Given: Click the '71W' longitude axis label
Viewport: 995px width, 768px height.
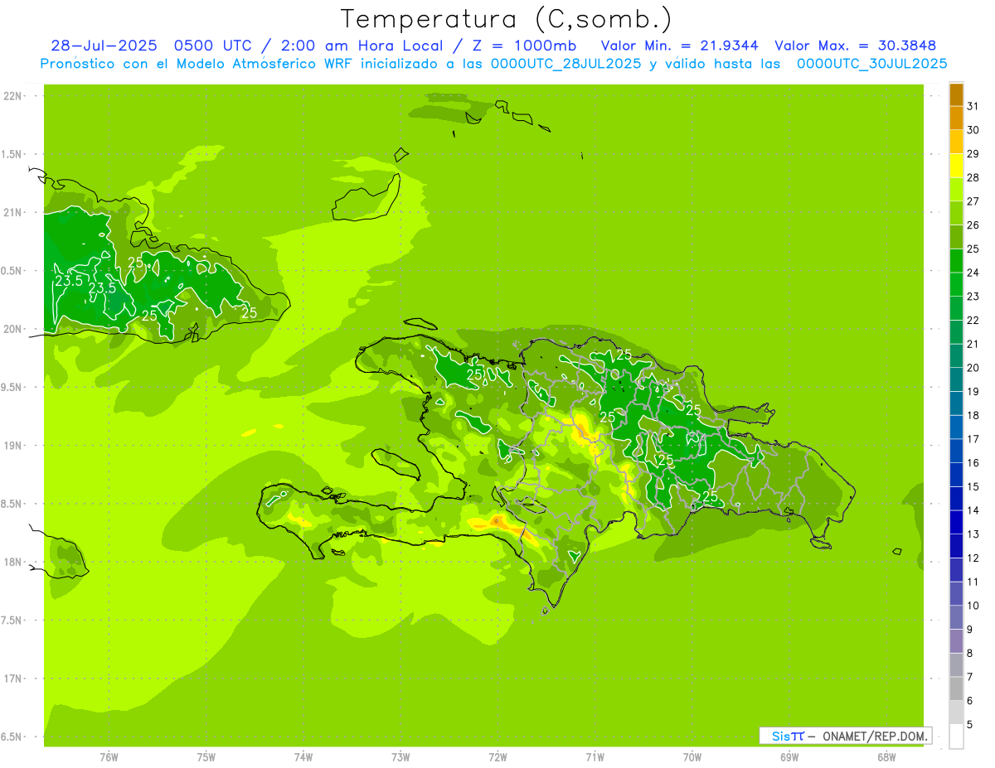Looking at the screenshot, I should [595, 756].
